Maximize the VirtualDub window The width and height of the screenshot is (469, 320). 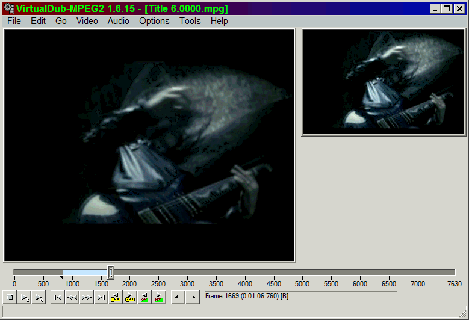click(x=447, y=8)
